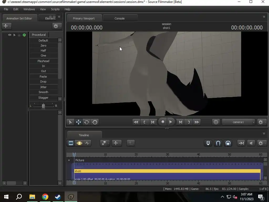
Task: Select the shot1 clip in timeline
Action: (167, 171)
